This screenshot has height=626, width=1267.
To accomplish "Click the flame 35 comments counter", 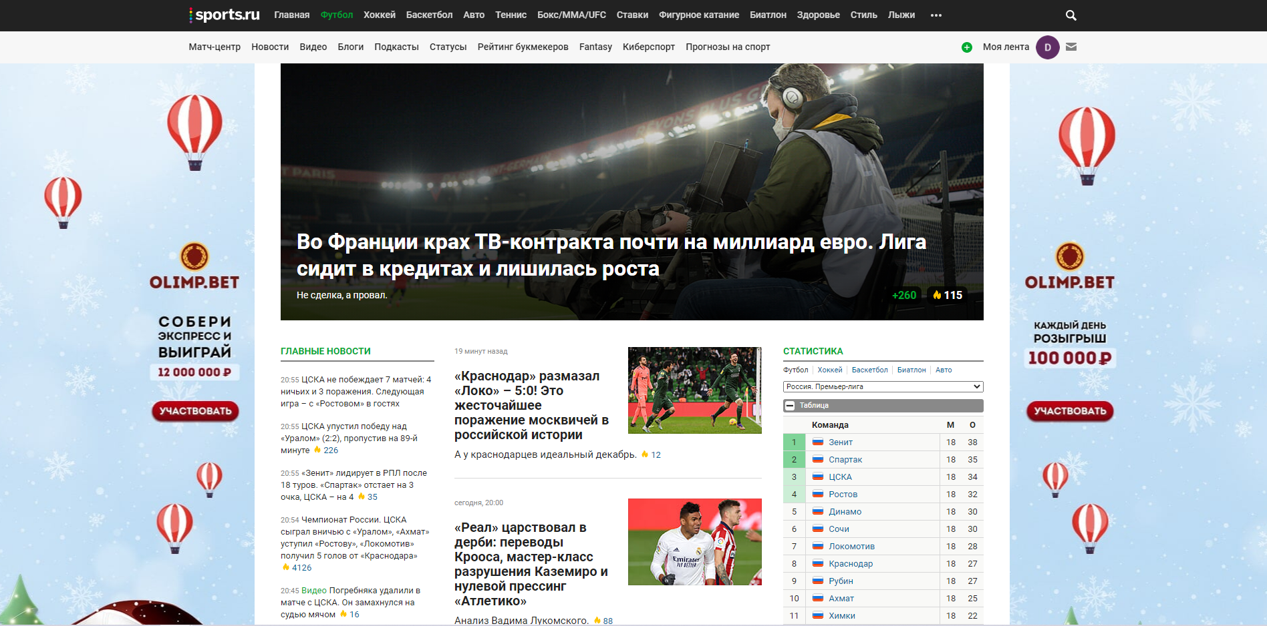I will 368,497.
